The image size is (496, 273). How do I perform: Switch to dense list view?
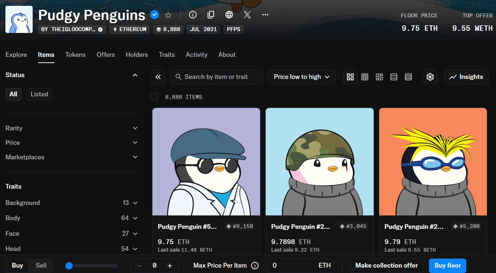[408, 77]
